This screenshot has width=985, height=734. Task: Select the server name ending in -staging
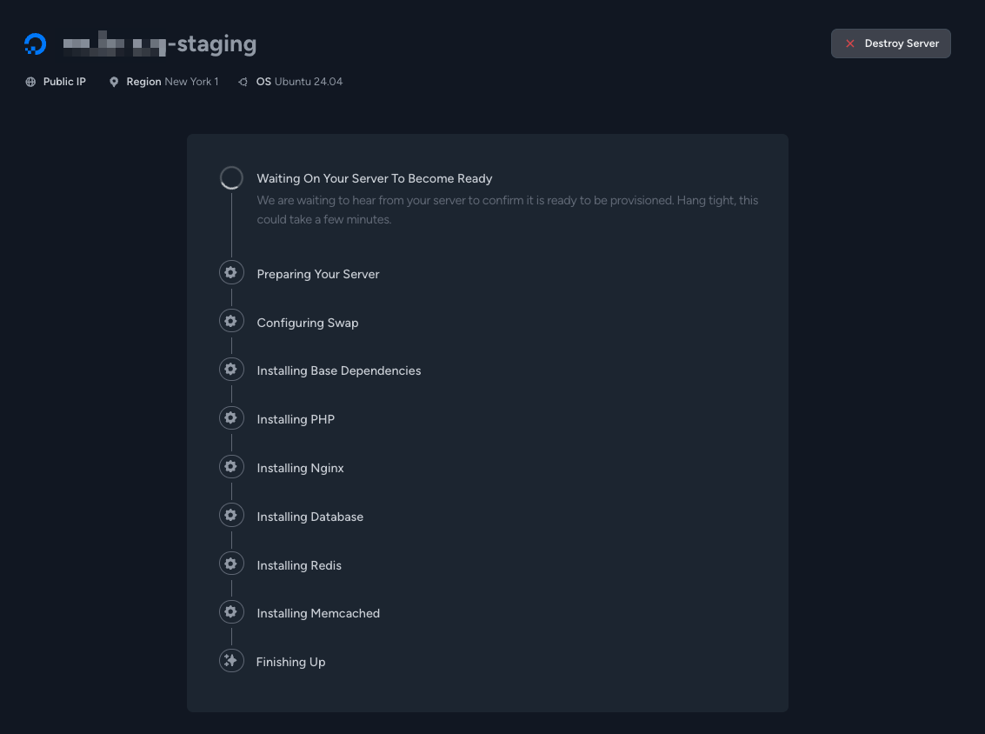160,44
